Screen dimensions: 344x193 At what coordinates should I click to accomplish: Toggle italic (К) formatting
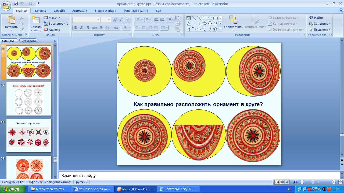coord(82,27)
